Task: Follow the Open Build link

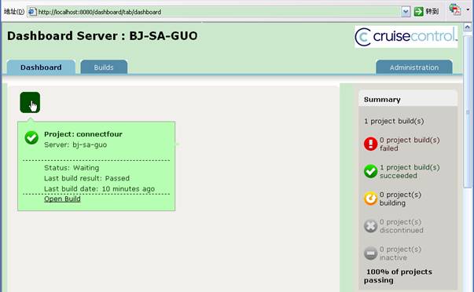Action: point(62,199)
